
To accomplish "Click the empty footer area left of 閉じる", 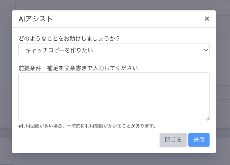I will click(86, 140).
